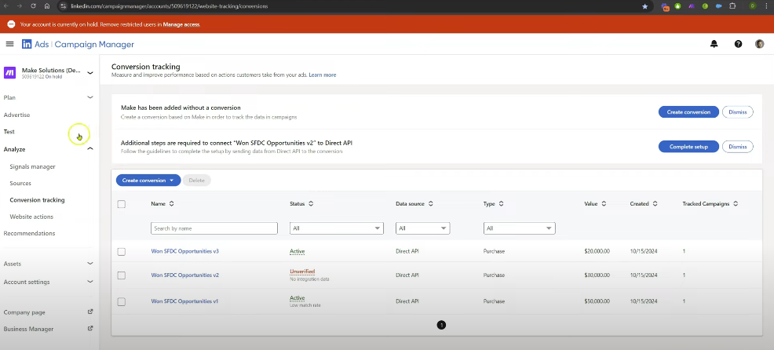
Task: Dismiss the Direct API additional steps notice
Action: point(738,147)
